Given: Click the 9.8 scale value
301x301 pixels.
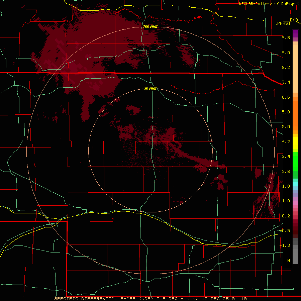Looking at the screenshot, I should 286,37.
